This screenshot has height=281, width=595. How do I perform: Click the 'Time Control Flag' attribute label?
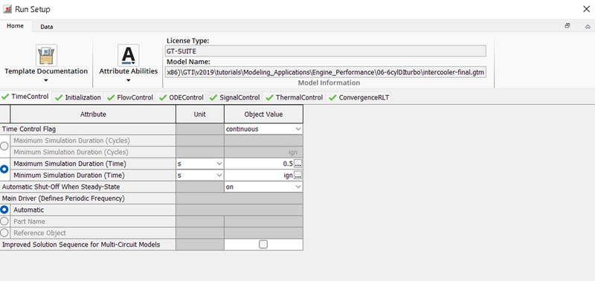[x=29, y=129]
